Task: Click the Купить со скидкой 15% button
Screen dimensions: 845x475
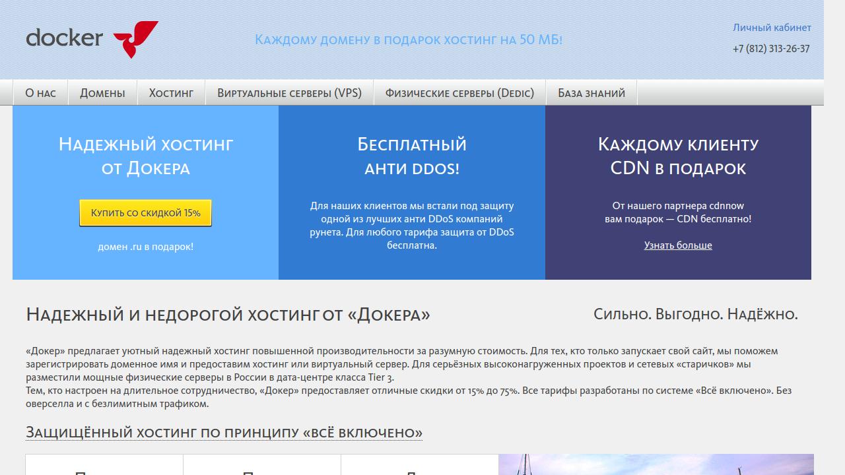Action: pyautogui.click(x=146, y=213)
